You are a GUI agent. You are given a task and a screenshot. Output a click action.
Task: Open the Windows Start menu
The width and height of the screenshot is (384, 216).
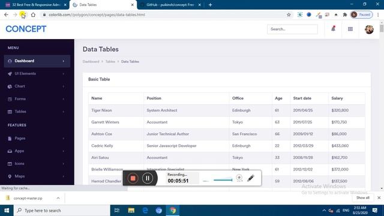click(7, 211)
